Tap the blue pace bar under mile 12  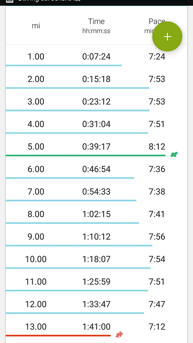point(75,313)
